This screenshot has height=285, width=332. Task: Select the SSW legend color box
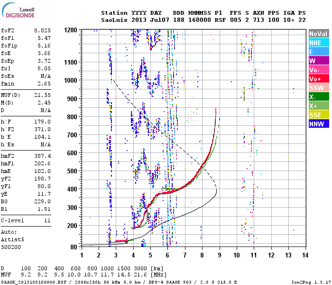pyautogui.click(x=319, y=87)
